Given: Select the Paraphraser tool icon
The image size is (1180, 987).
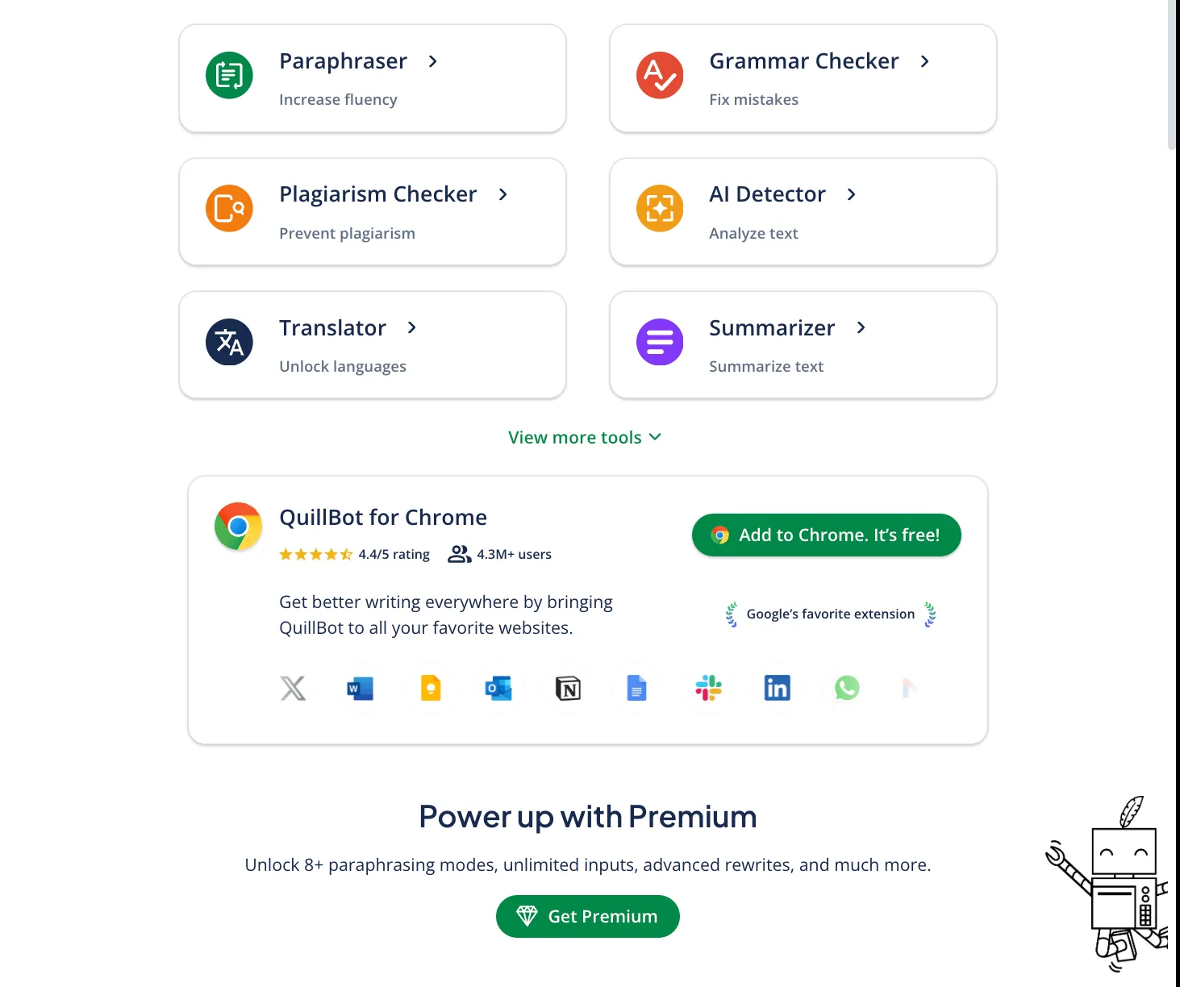Looking at the screenshot, I should pos(228,75).
